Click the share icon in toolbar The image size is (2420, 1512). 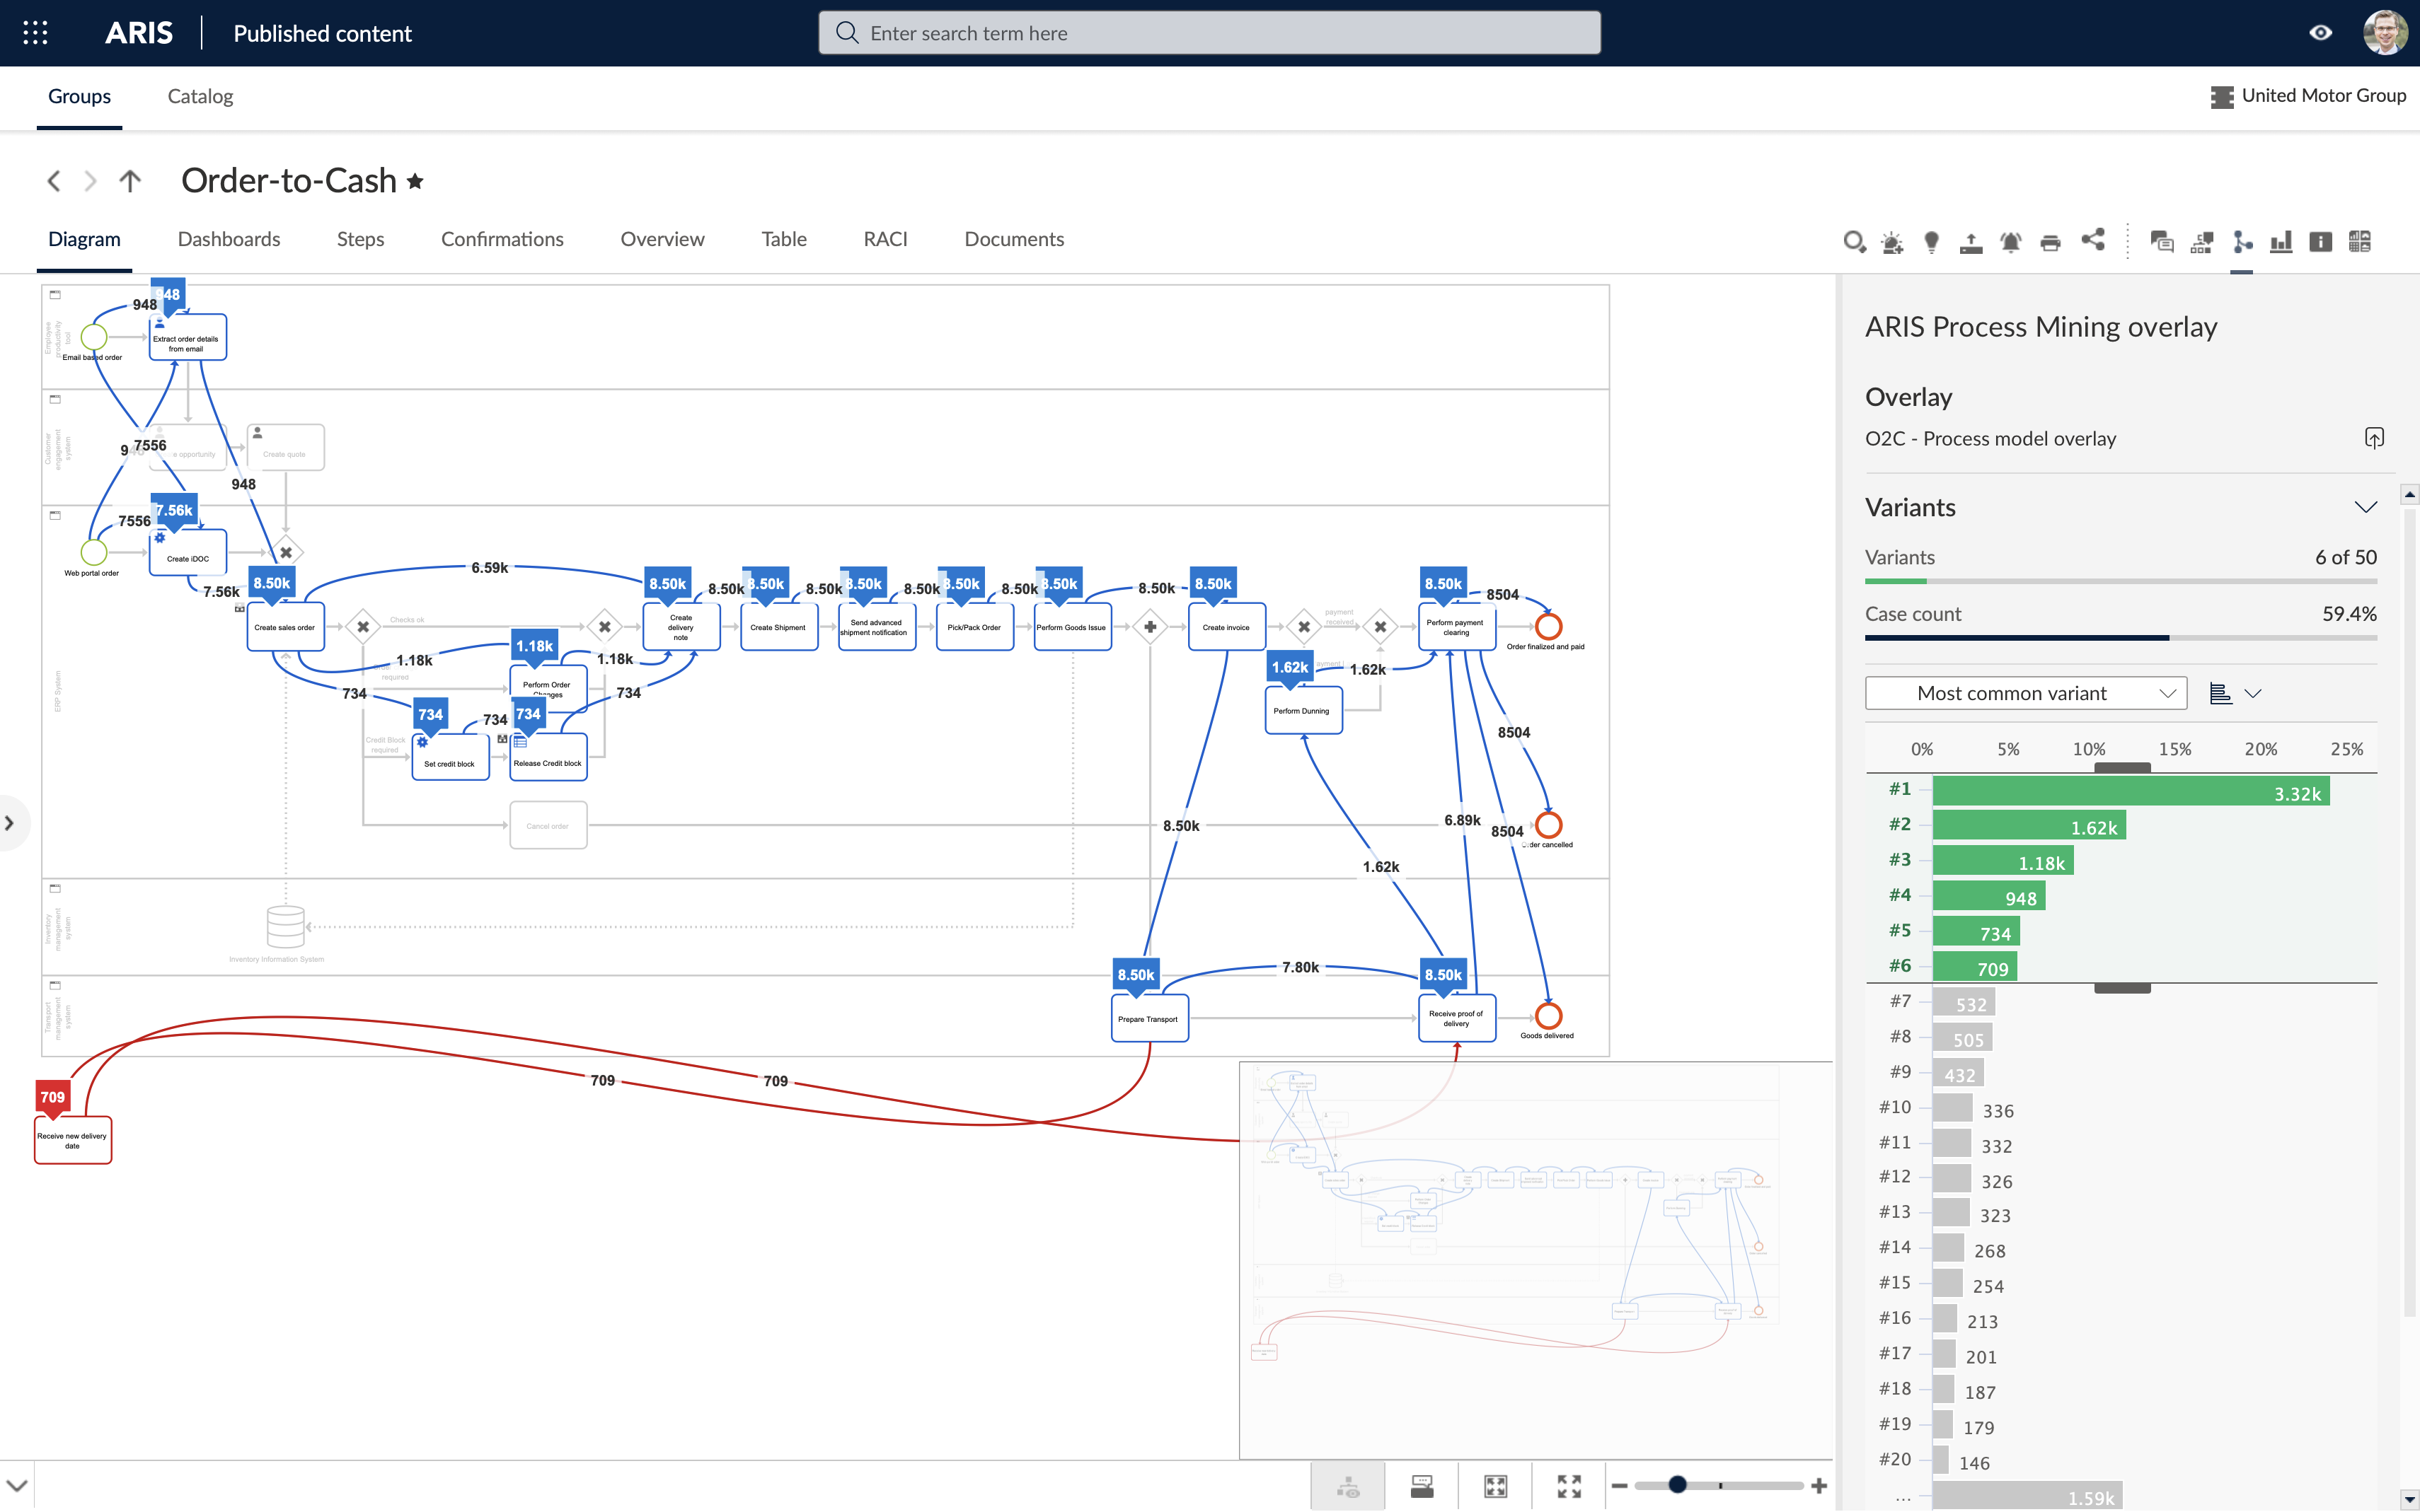(2091, 240)
